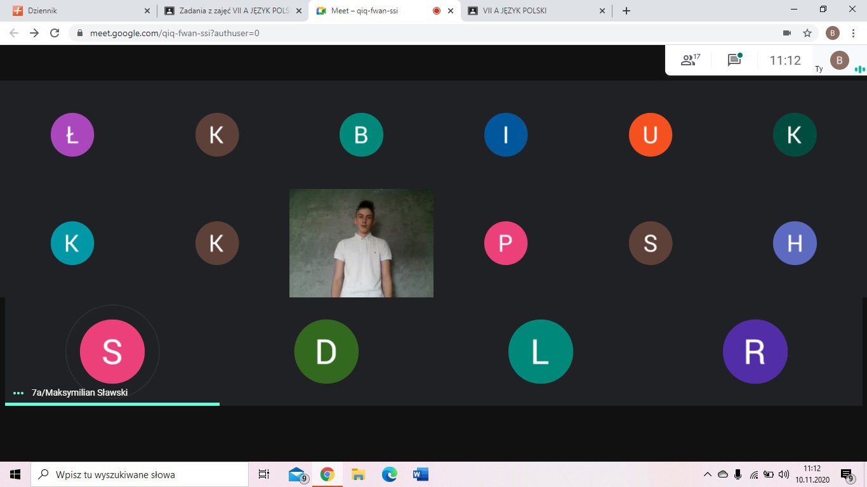This screenshot has height=487, width=867.
Task: Click the pink P participant avatar
Action: (506, 243)
